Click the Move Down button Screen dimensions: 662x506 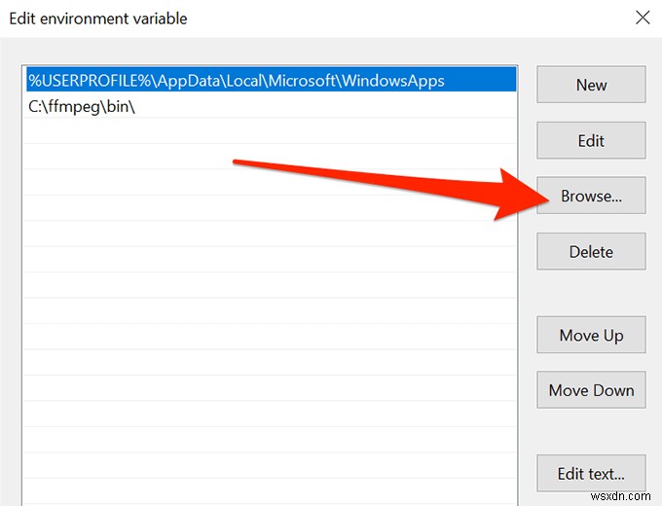pyautogui.click(x=591, y=390)
